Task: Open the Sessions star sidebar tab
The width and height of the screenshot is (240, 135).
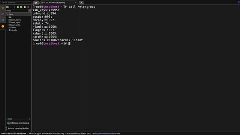Action: pos(3,8)
